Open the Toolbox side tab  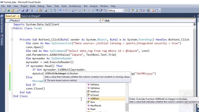coord(2,40)
